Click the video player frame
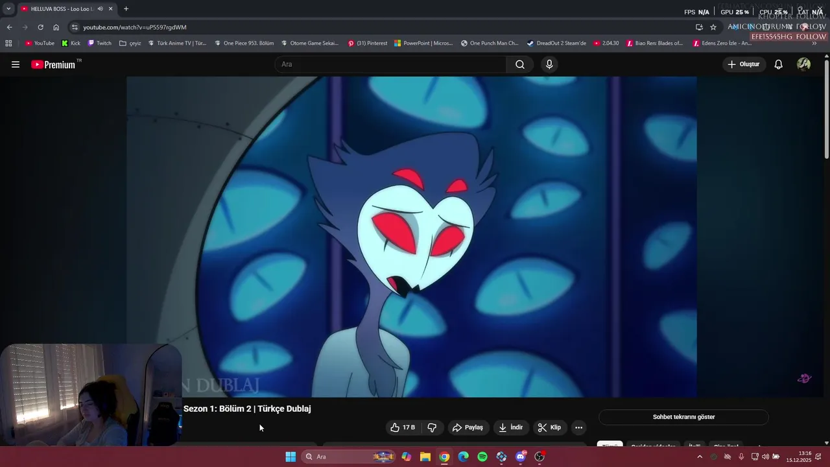Image resolution: width=830 pixels, height=467 pixels. [412, 237]
